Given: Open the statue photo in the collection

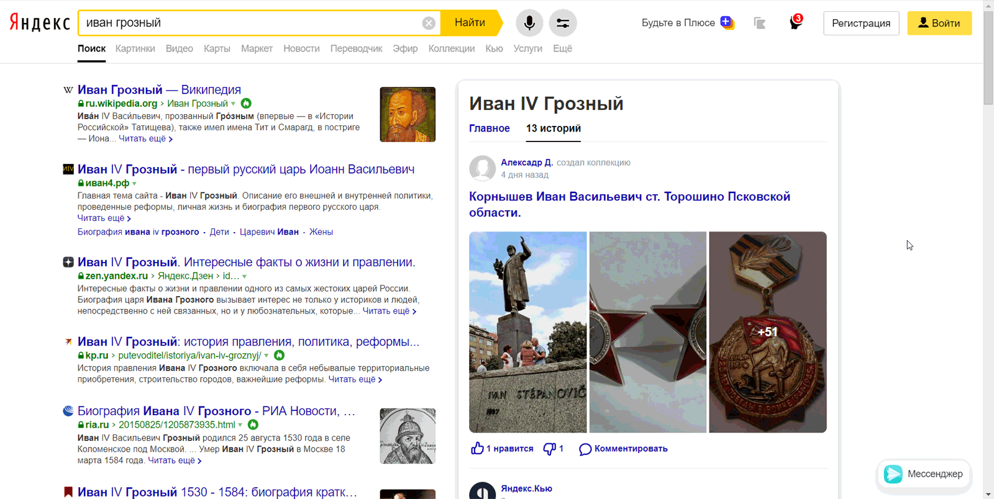Looking at the screenshot, I should [528, 332].
